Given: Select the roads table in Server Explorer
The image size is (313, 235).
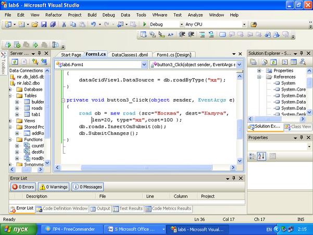Looking at the screenshot, I should (37, 108).
